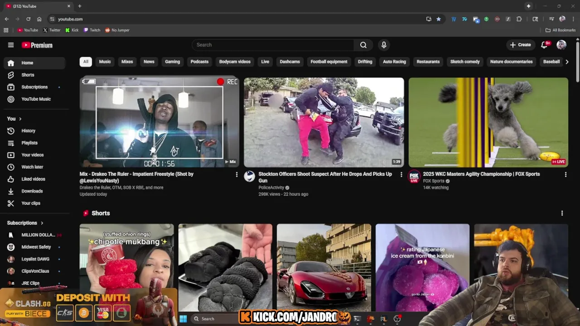Bookmark this page with star icon
Screen dimensions: 580x326
coord(439,19)
